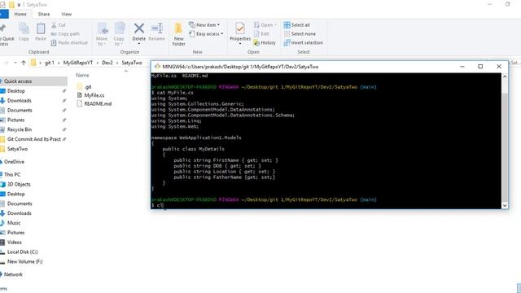Screen dimensions: 521x293
Task: Click Select all in the ribbon
Action: coord(296,25)
